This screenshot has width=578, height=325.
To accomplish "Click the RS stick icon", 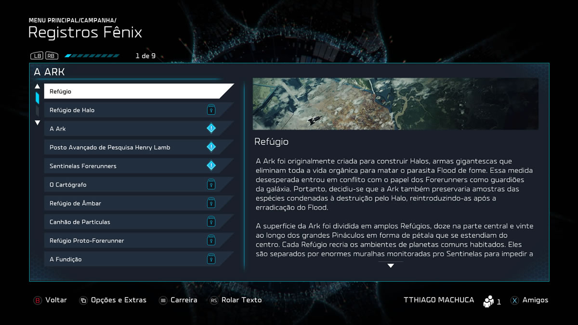I will 214,300.
